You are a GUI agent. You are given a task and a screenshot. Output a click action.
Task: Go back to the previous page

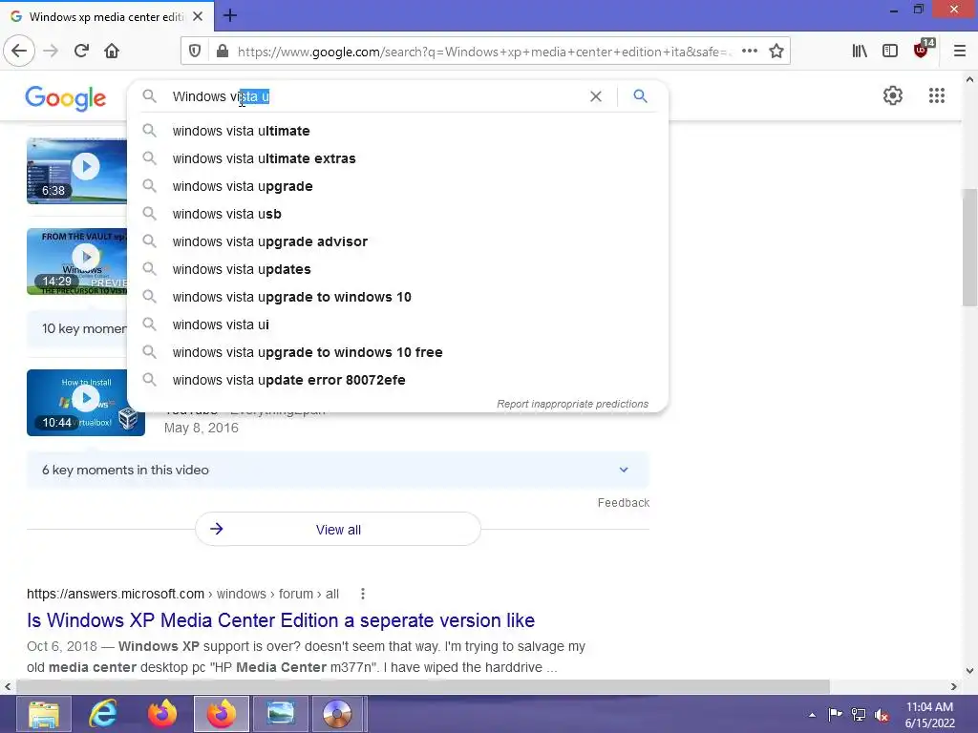coord(19,51)
